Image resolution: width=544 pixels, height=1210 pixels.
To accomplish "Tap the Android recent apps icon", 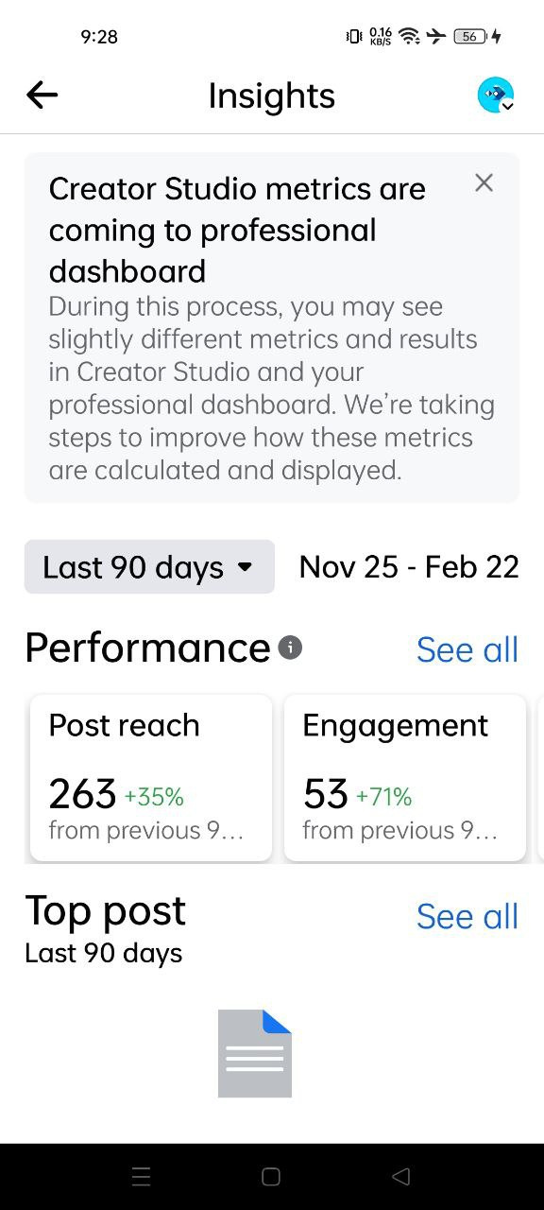I will tap(142, 1177).
